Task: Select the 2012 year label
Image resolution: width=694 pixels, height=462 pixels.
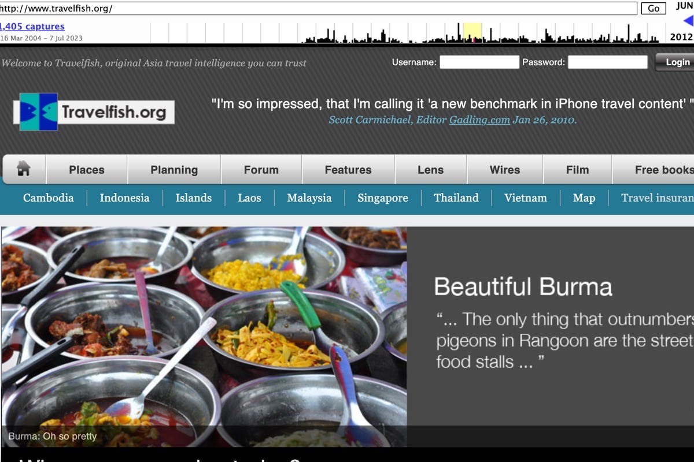Action: [681, 37]
